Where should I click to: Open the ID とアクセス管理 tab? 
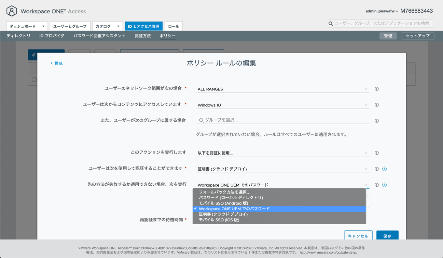[x=144, y=26]
